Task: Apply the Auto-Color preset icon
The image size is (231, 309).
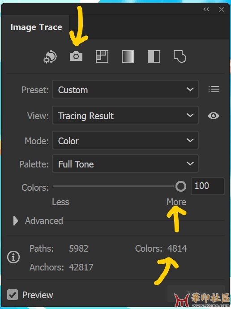Action: click(x=50, y=57)
